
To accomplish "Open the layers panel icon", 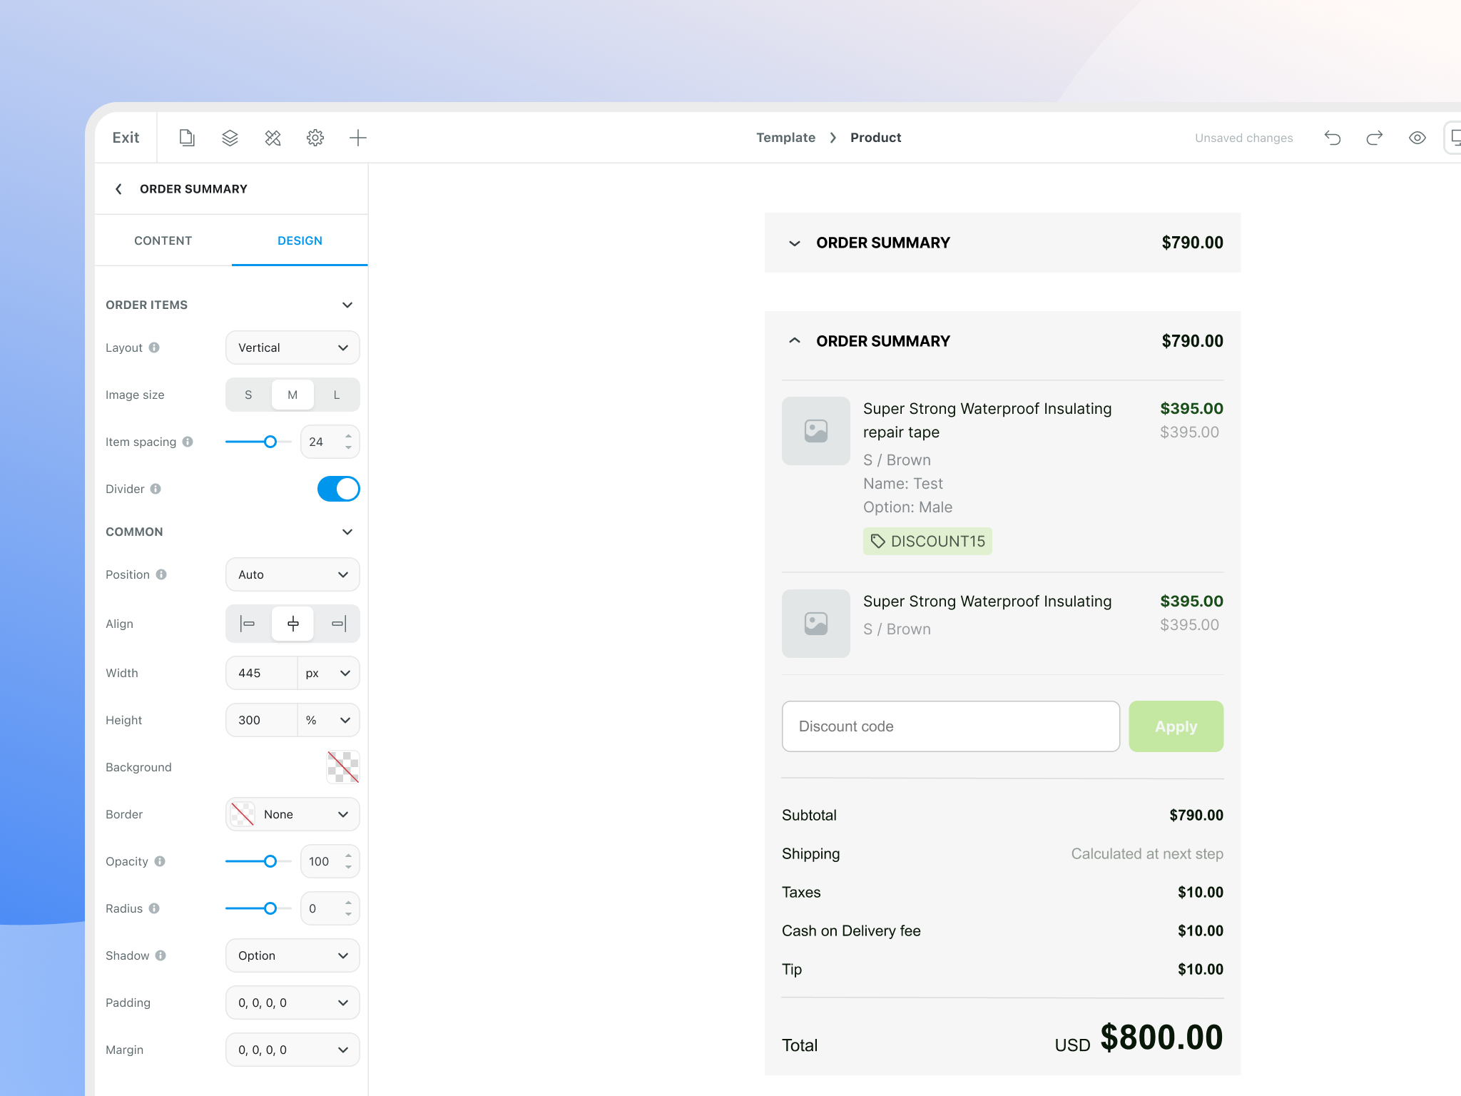I will (230, 138).
